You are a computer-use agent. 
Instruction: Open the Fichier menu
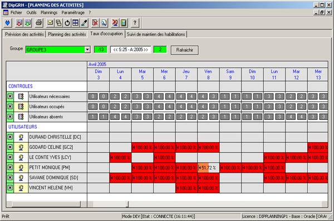pyautogui.click(x=16, y=13)
